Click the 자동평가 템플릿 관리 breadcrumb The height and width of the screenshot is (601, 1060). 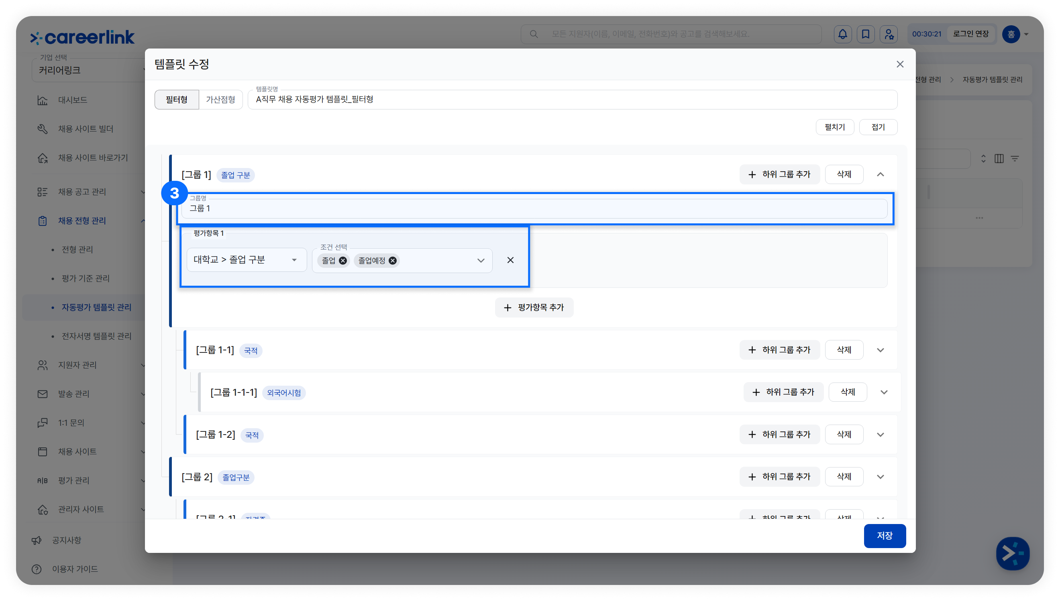[x=992, y=80]
